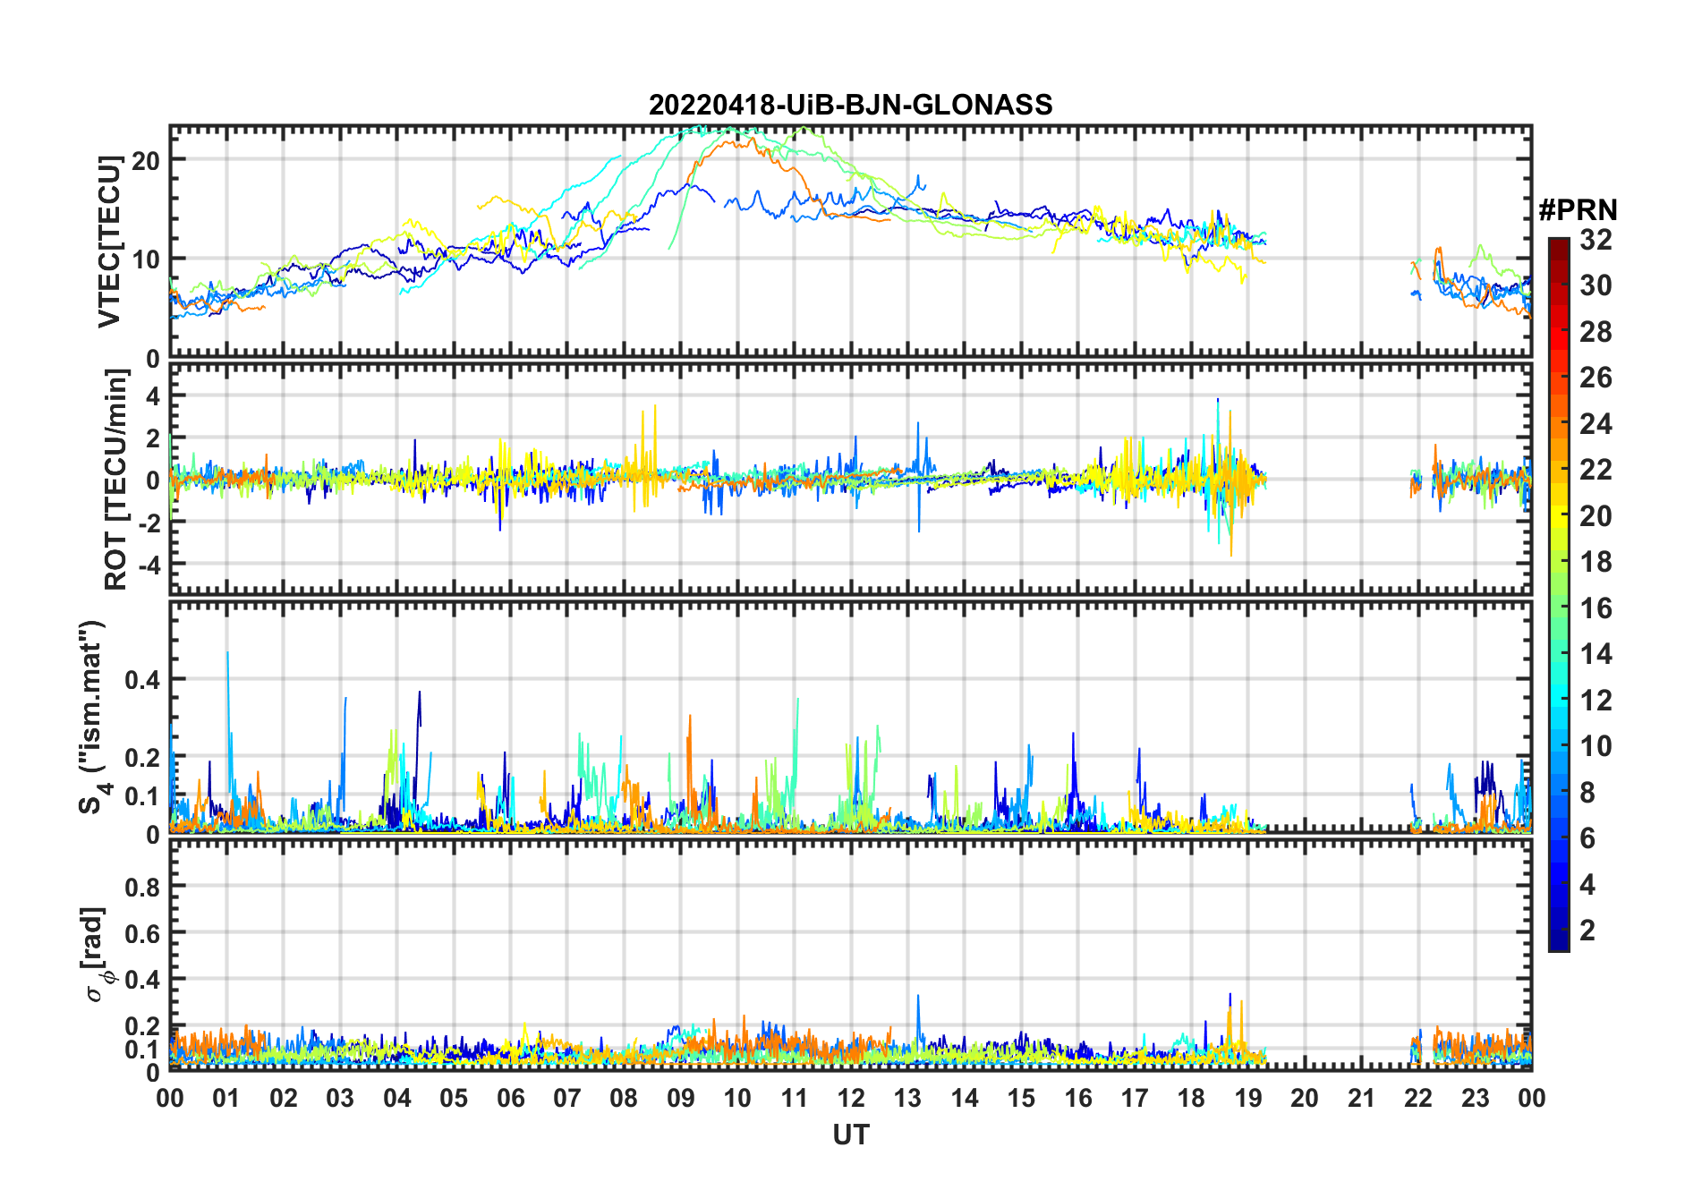This screenshot has width=1702, height=1190.
Task: Select the VTEC[TECU] y-axis label
Action: [x=109, y=242]
